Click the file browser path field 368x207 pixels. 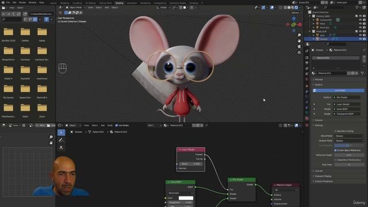click(41, 14)
